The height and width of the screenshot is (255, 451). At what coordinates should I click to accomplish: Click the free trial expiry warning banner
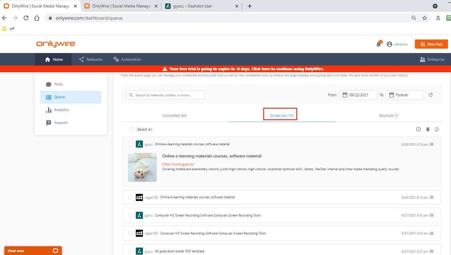225,69
